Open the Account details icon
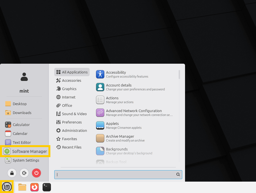 pyautogui.click(x=100, y=87)
